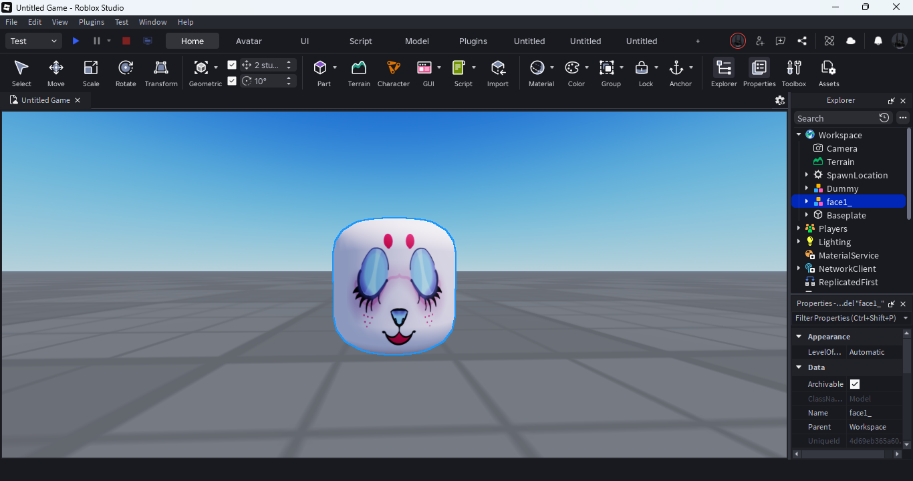The image size is (913, 481).
Task: Open the Test mode dropdown
Action: point(34,41)
